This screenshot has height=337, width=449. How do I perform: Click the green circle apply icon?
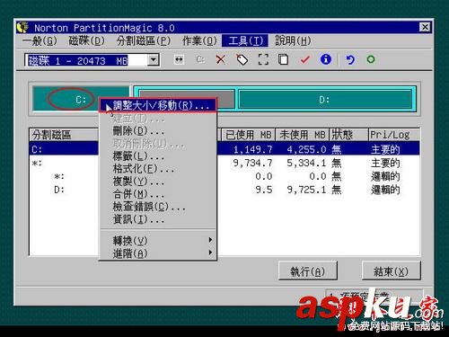pyautogui.click(x=371, y=59)
